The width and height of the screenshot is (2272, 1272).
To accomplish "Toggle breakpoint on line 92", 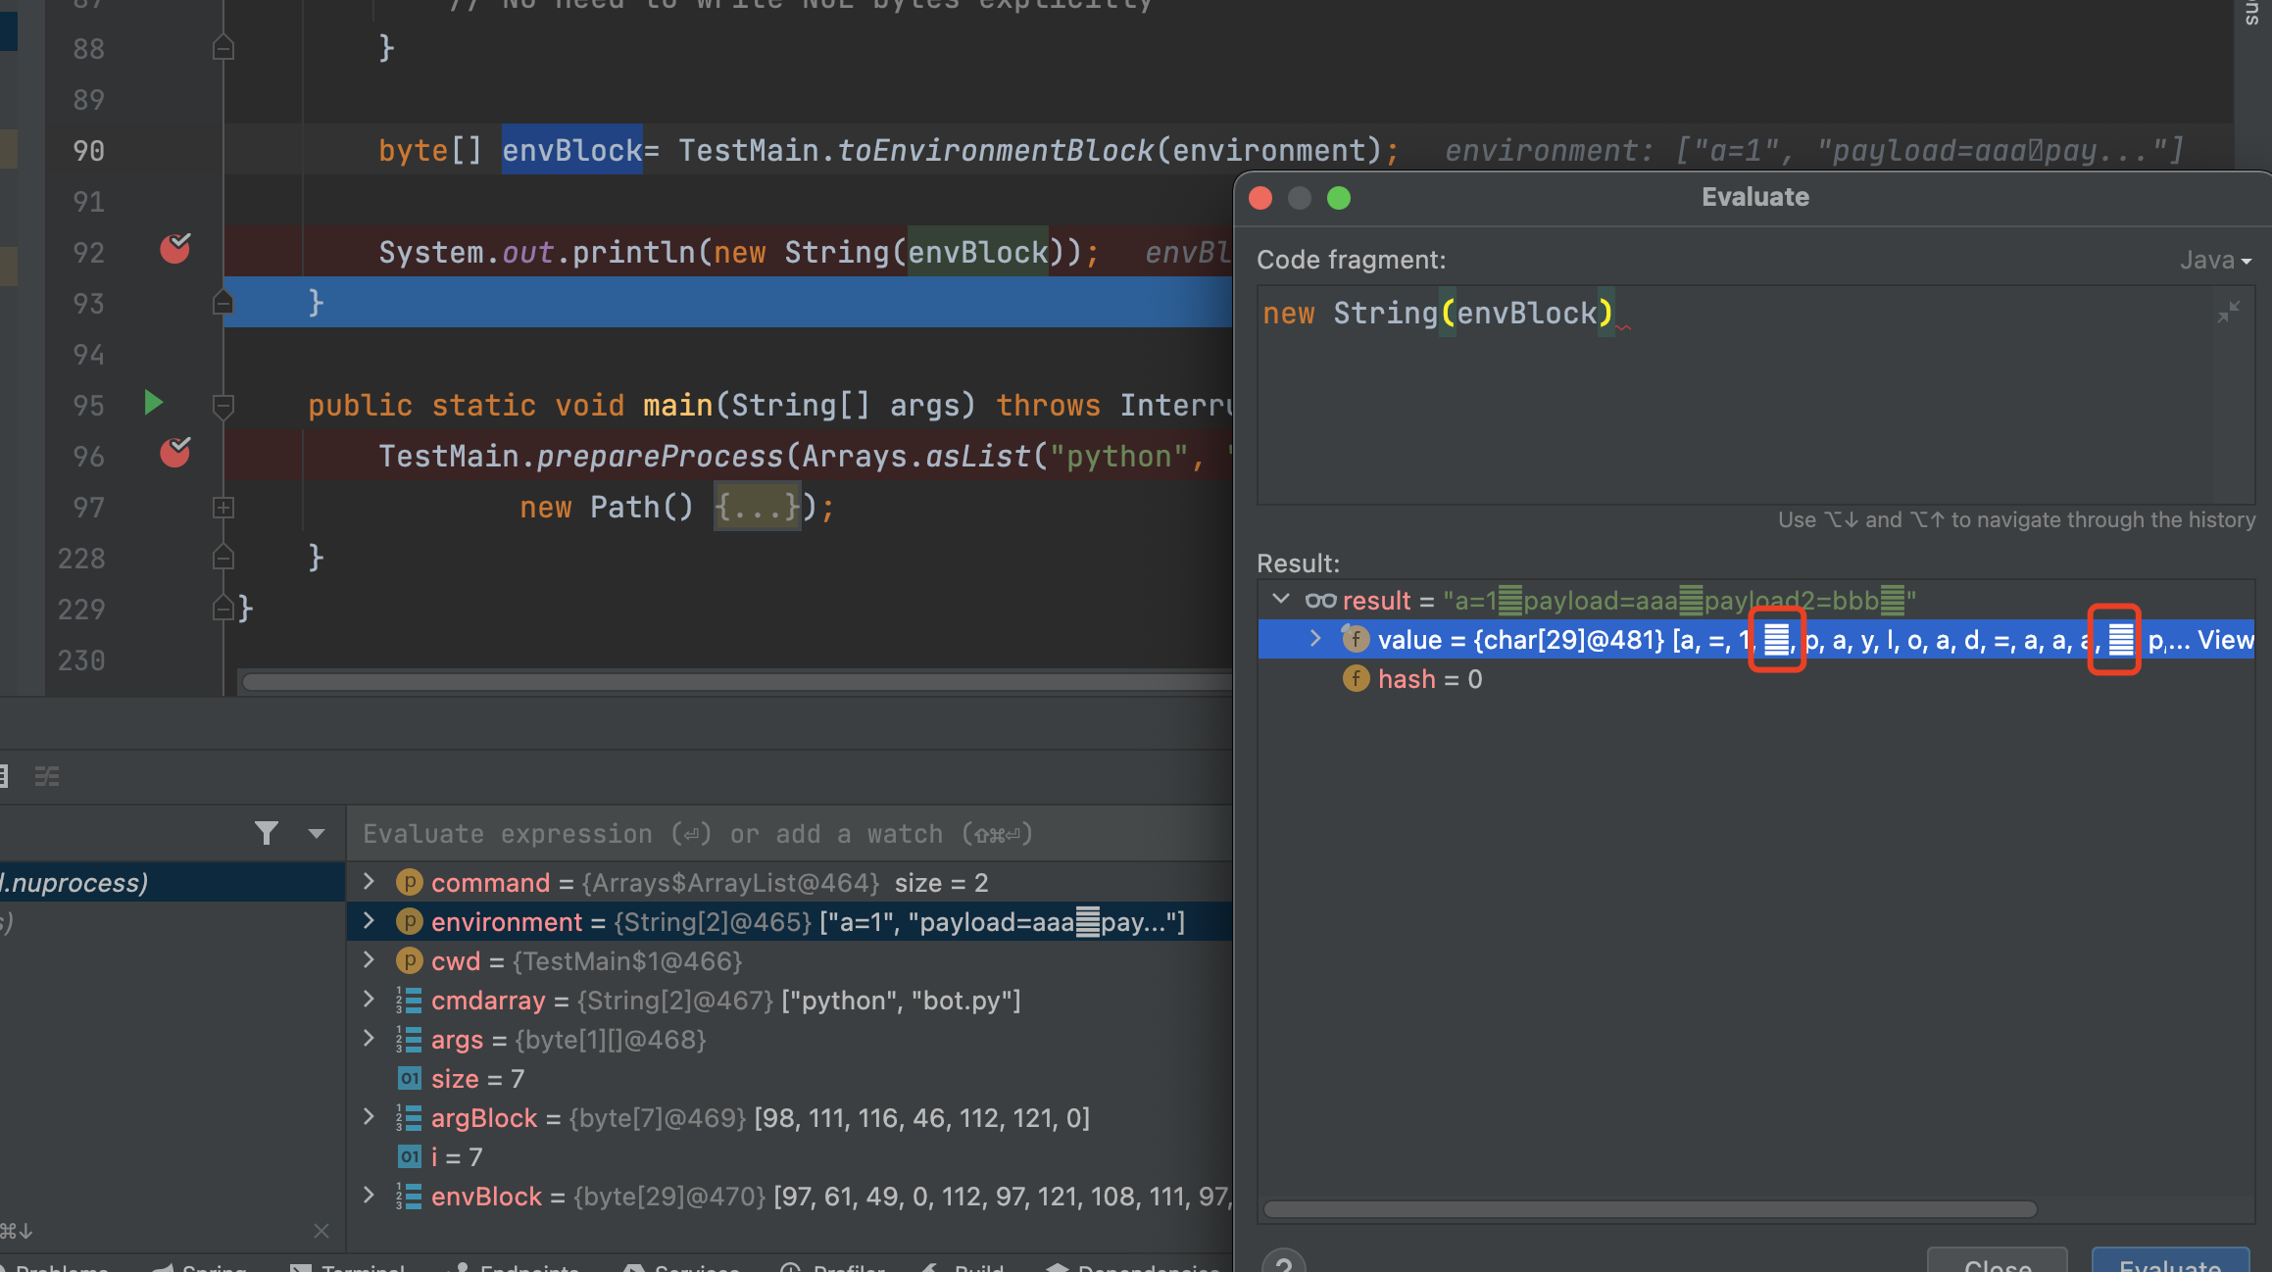I will [174, 251].
